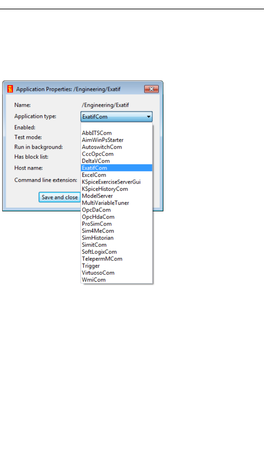Select the blank entry at the top of the list
This screenshot has height=468, width=264.
coord(117,126)
